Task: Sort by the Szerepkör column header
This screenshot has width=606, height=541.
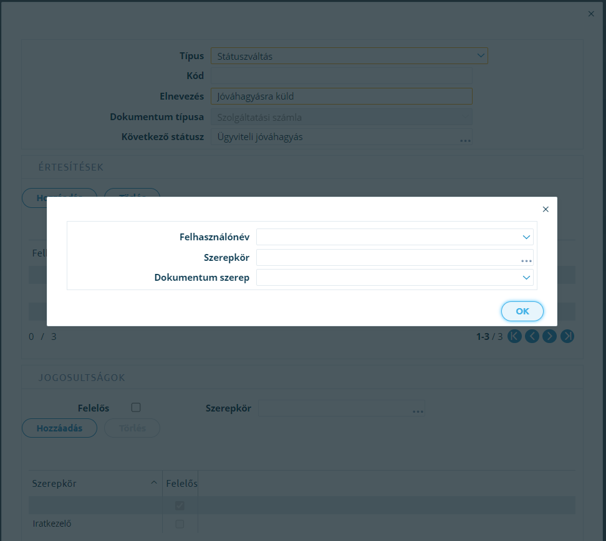Action: coord(95,483)
